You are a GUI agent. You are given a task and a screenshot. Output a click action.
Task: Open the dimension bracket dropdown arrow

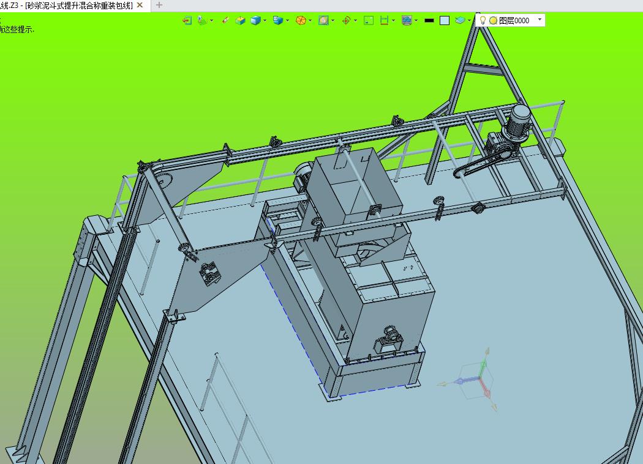coord(394,20)
